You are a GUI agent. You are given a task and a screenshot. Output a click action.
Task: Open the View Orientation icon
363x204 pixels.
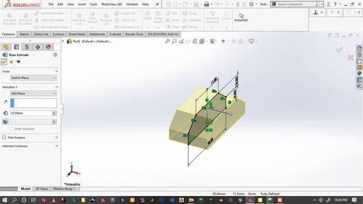tap(202, 41)
